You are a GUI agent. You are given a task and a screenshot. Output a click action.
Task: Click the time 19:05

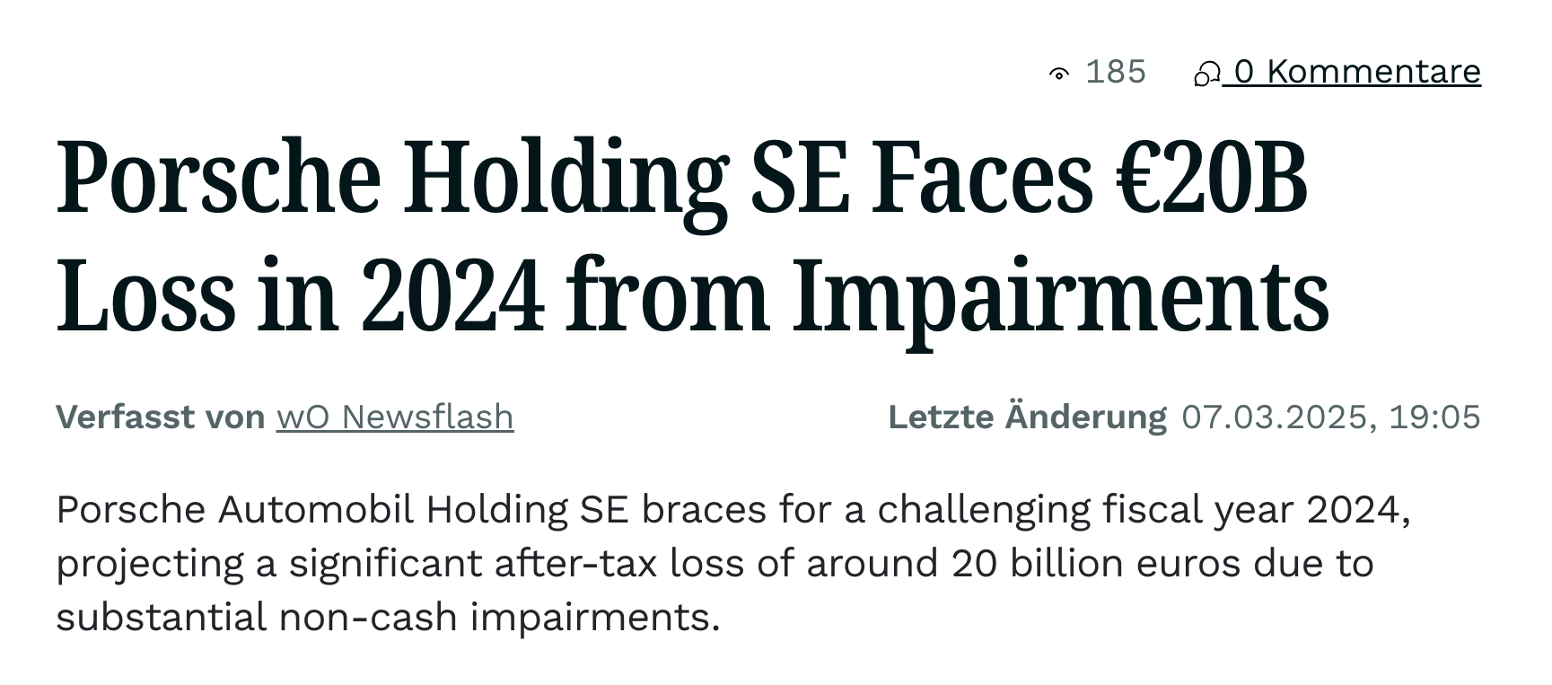[x=1434, y=417]
